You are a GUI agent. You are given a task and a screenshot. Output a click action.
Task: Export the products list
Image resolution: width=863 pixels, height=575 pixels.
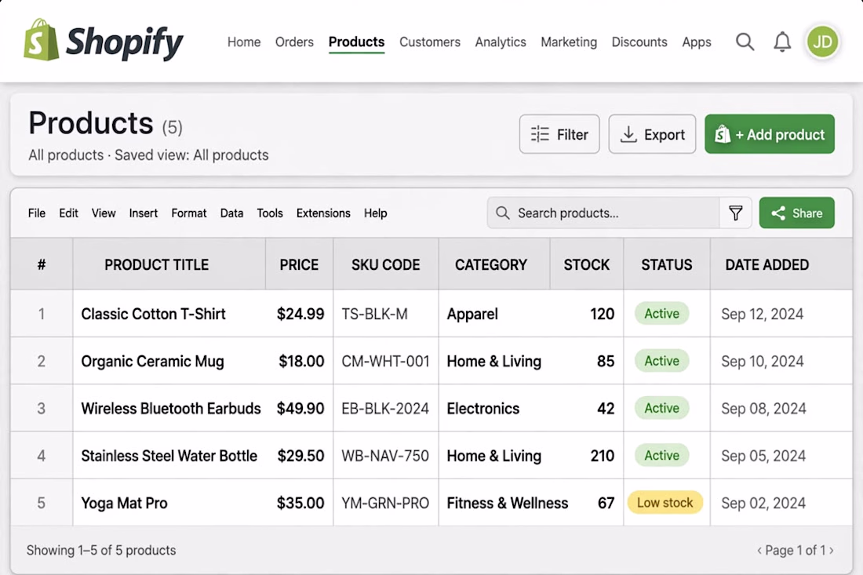tap(652, 134)
